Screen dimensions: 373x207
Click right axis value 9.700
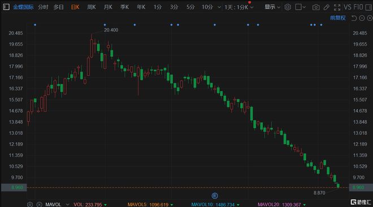(358, 178)
